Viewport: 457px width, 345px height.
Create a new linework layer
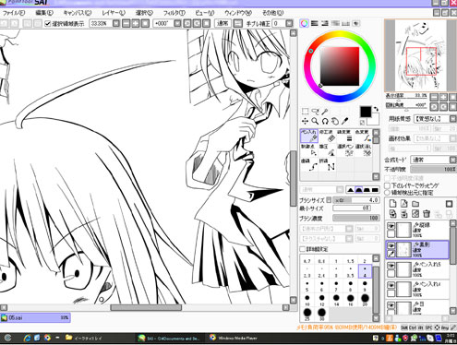pos(404,204)
